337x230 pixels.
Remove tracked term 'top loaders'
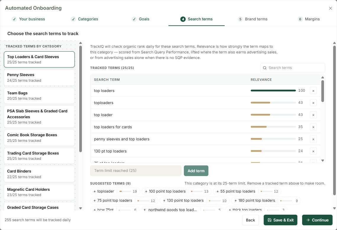[313, 91]
